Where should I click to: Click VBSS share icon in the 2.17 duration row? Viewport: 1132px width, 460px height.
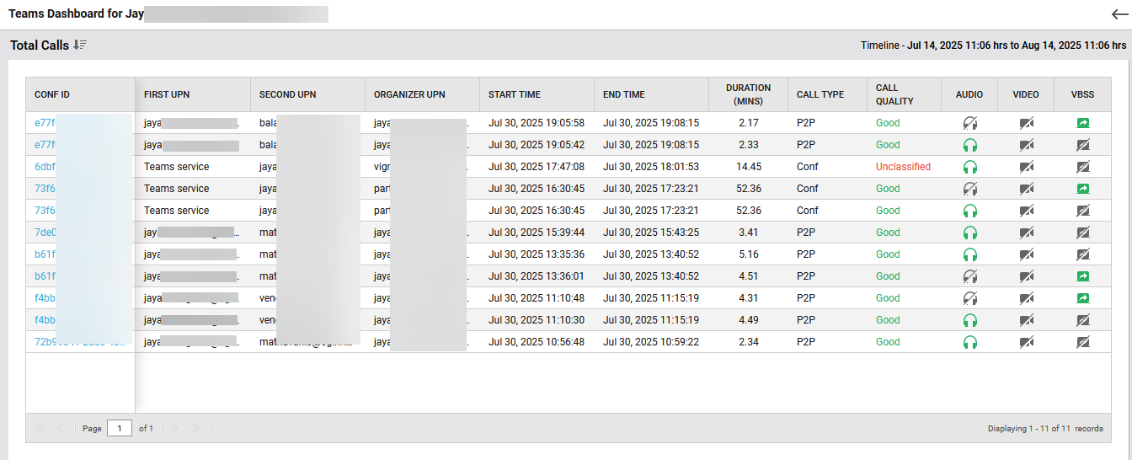pyautogui.click(x=1083, y=123)
